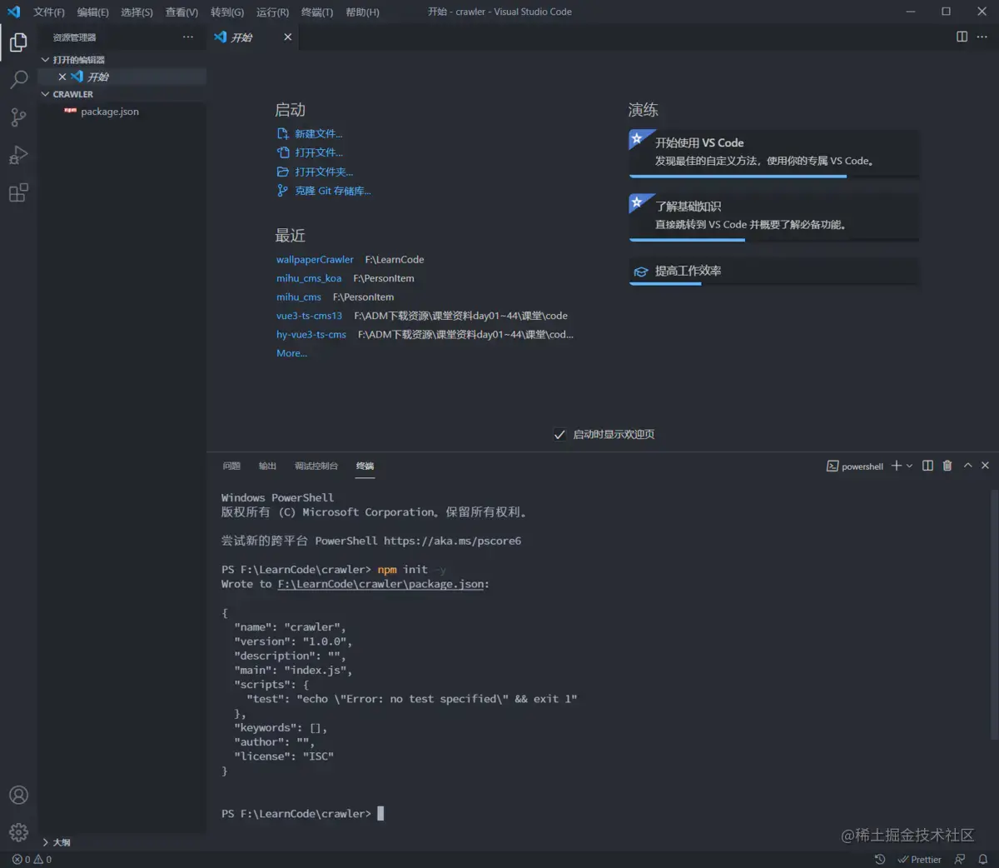999x868 pixels.
Task: Click the 克隆 Git 存储库 link
Action: click(x=324, y=192)
